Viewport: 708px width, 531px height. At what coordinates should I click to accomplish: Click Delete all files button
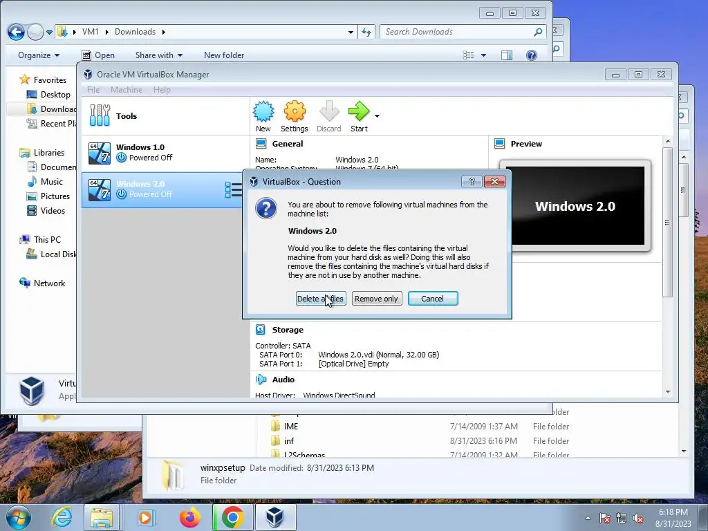point(321,299)
